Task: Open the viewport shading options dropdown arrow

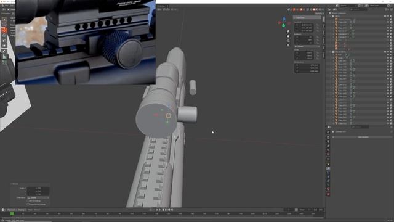Action: [x=323, y=10]
